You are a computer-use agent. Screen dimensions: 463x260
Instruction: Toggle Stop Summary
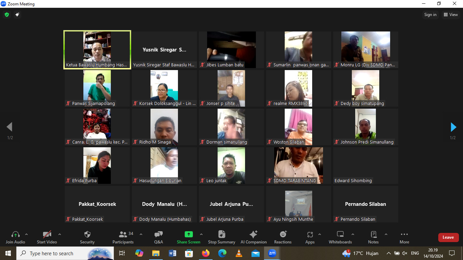click(222, 237)
